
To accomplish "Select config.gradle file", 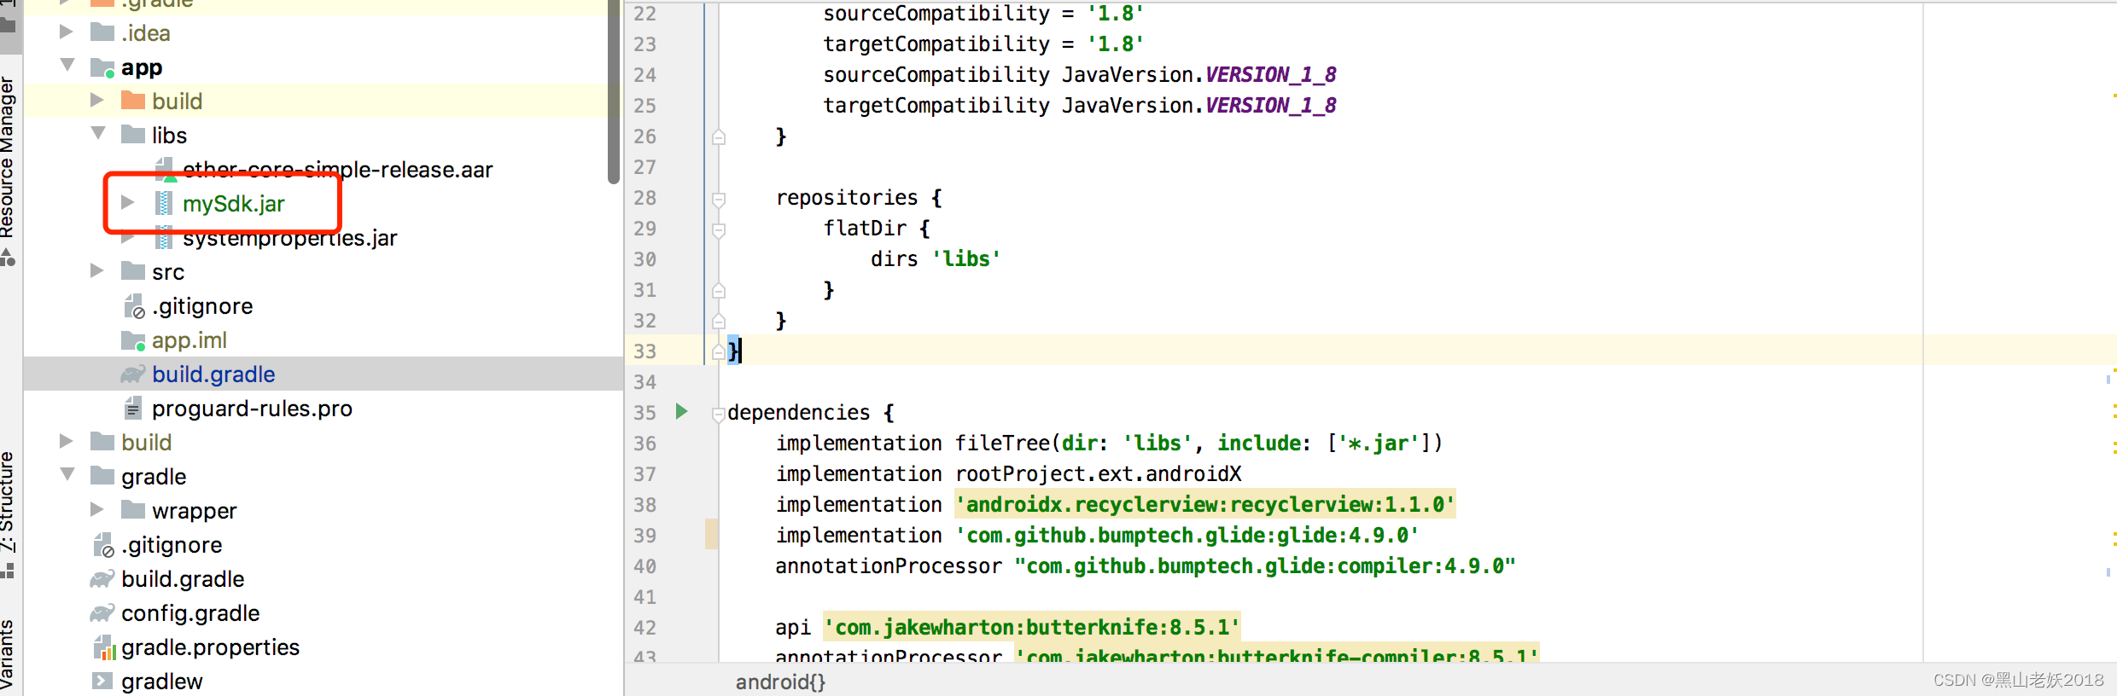I will (x=190, y=613).
